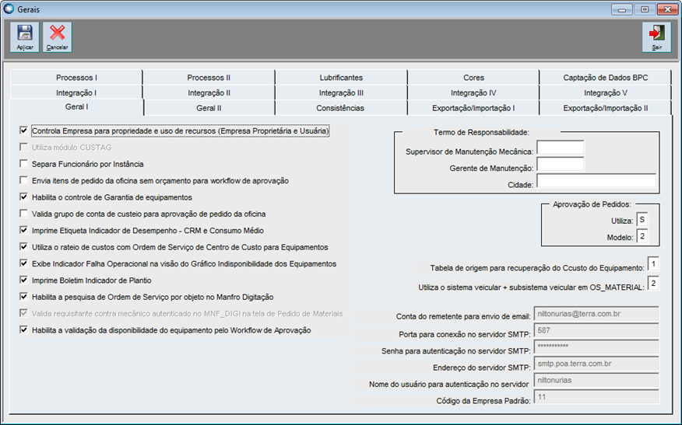Click the Cidade input field

pos(596,180)
